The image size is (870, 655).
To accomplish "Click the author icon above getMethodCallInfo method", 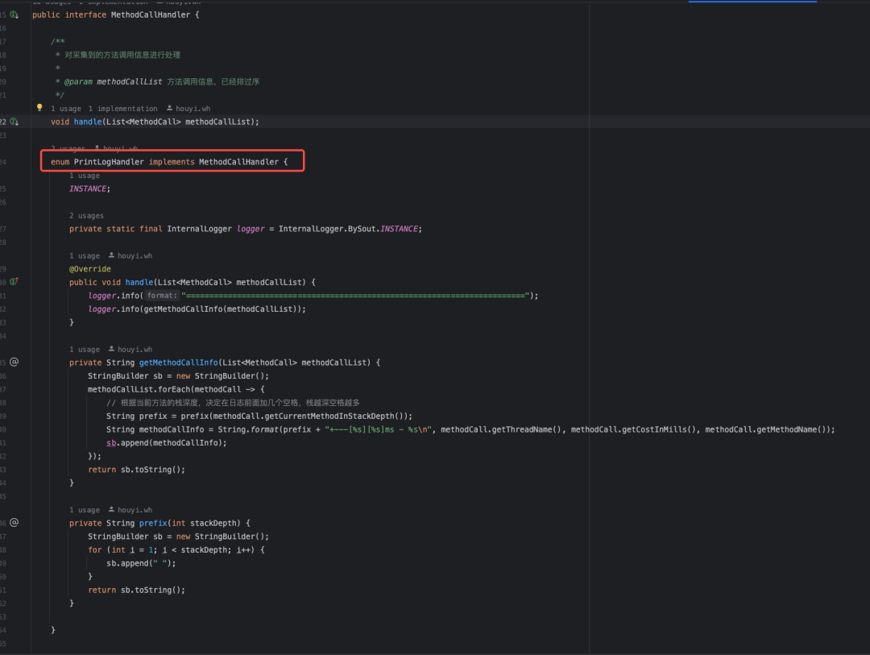I will 111,350.
